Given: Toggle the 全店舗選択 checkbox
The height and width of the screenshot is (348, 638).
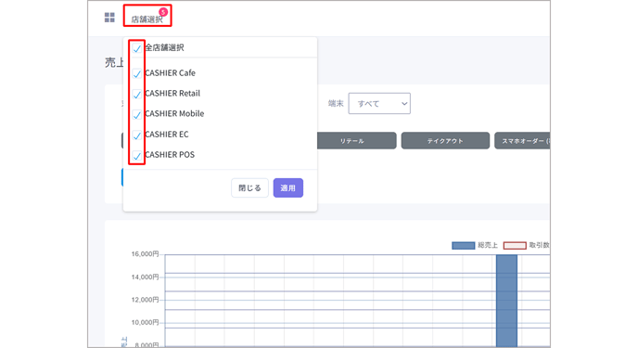Looking at the screenshot, I should (x=137, y=48).
